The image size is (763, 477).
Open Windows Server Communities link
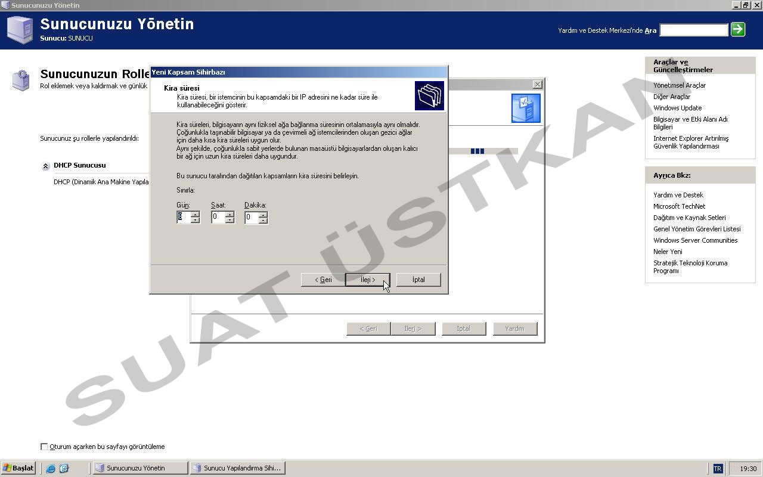696,240
